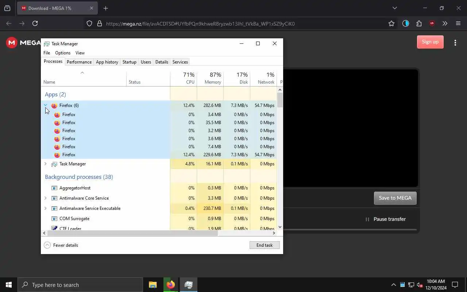The height and width of the screenshot is (292, 467).
Task: Collapse Task Manager to fewer details
Action: click(61, 245)
